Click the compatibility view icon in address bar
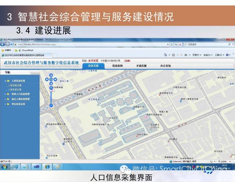 [172, 44]
